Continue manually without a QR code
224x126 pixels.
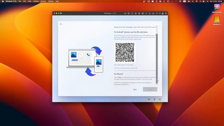pyautogui.click(x=126, y=68)
